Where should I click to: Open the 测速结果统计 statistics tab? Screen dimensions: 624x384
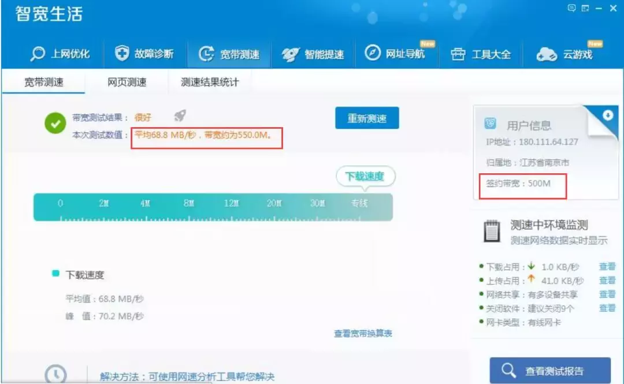tap(209, 81)
